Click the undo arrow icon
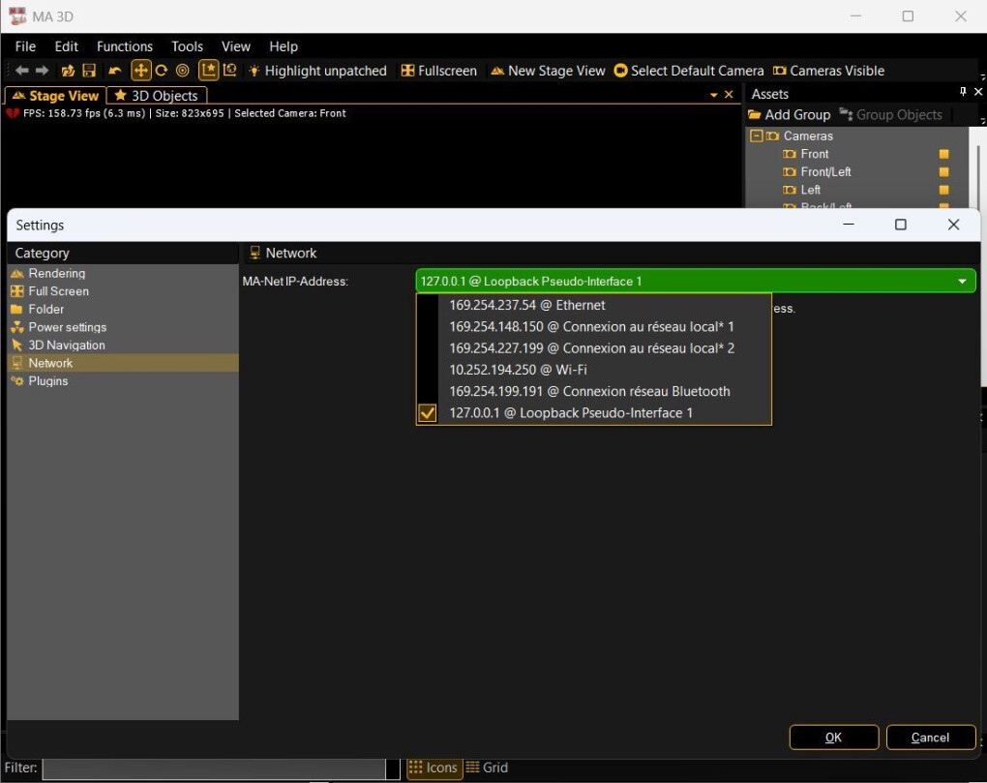 click(x=114, y=71)
